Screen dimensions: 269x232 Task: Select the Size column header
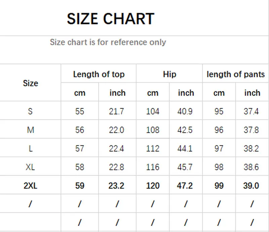pos(30,83)
